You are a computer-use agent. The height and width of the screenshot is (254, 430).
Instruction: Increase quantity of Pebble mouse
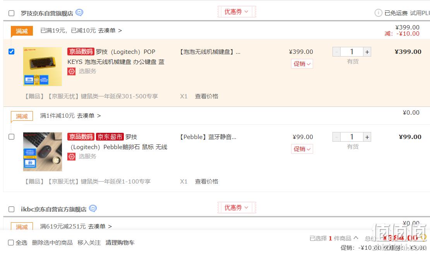click(367, 137)
